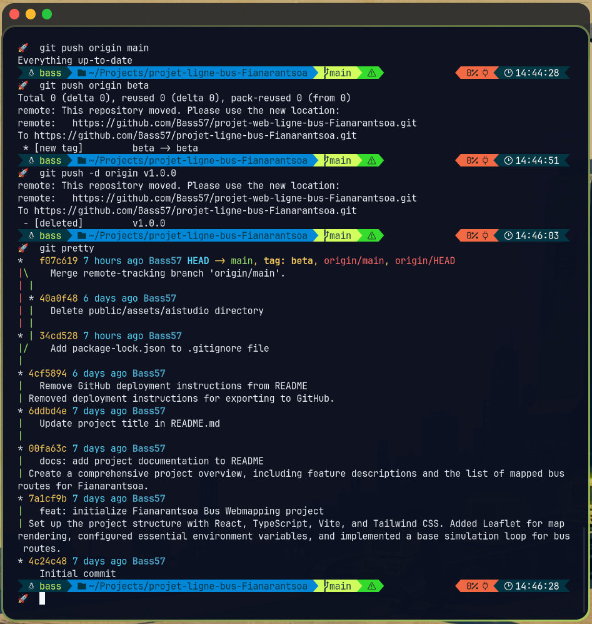Click the rocket icon before 'git push -d origin v1.0.0'
592x624 pixels.
coord(23,173)
